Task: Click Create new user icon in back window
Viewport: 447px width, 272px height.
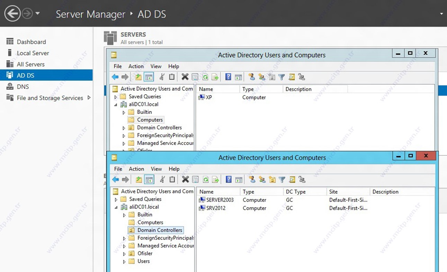Action: click(x=252, y=77)
